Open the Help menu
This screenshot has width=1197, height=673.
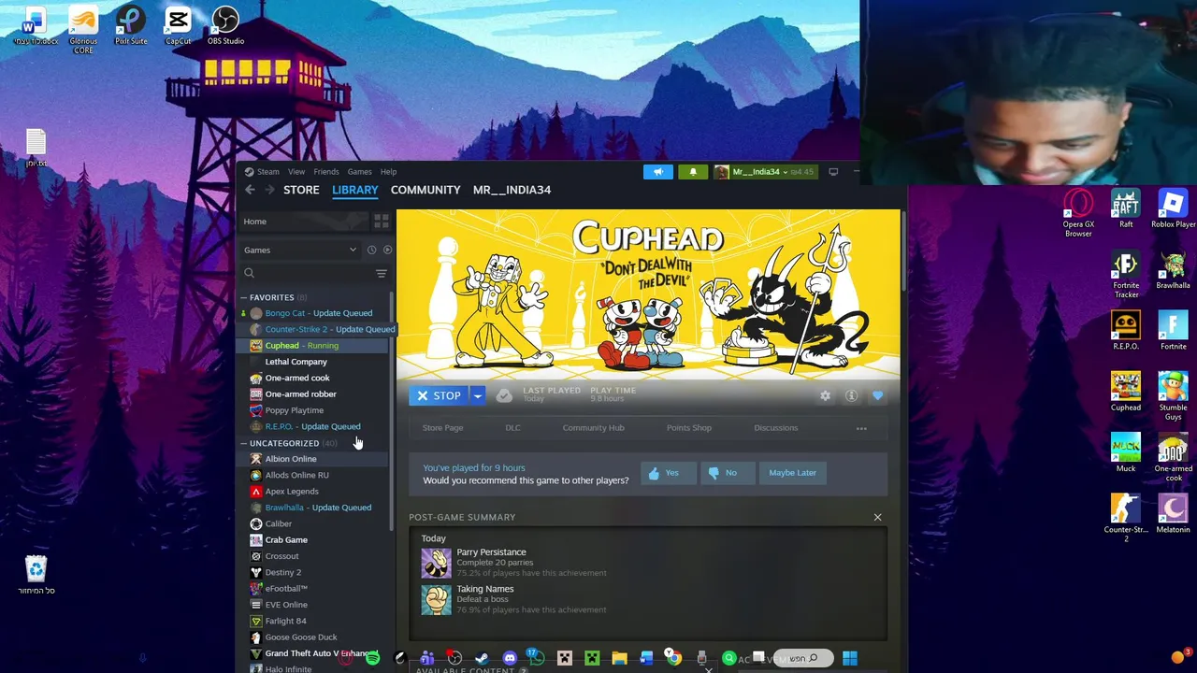coord(388,172)
